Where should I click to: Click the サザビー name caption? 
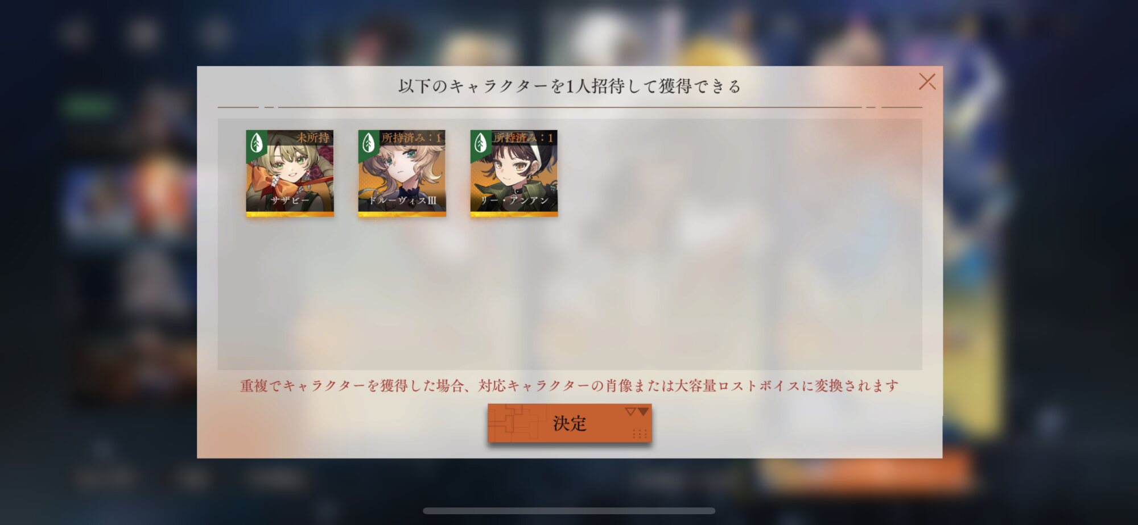(x=290, y=201)
